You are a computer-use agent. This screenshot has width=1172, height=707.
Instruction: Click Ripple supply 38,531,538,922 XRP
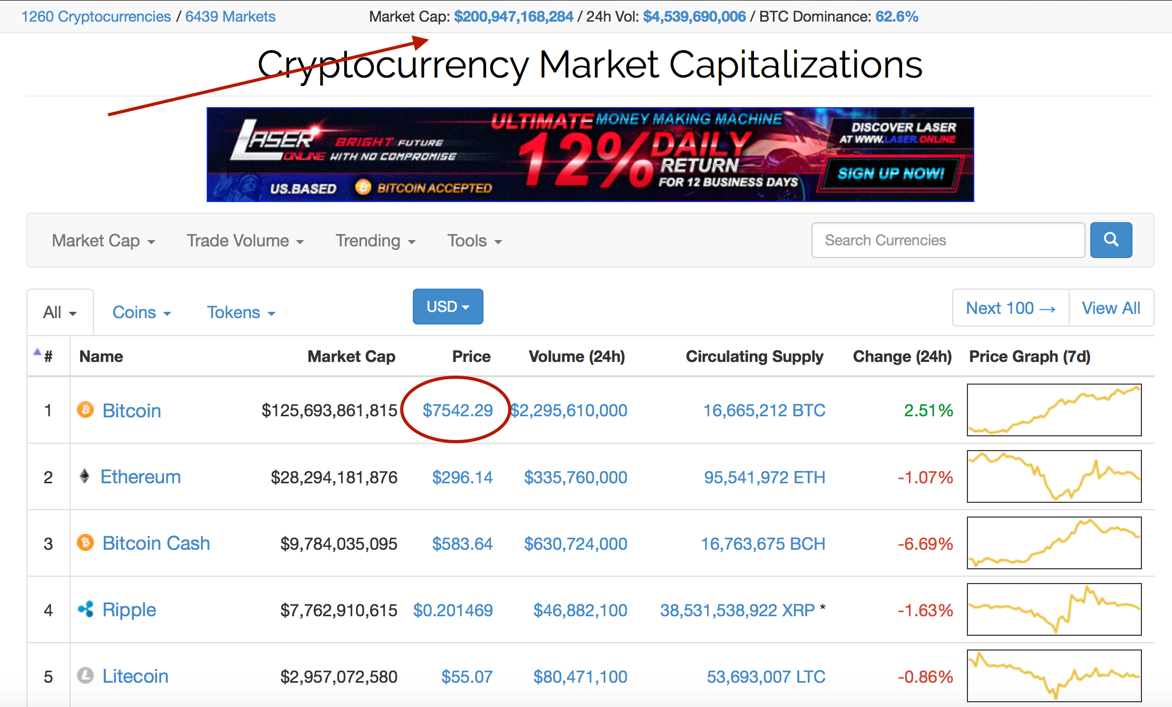pos(738,610)
